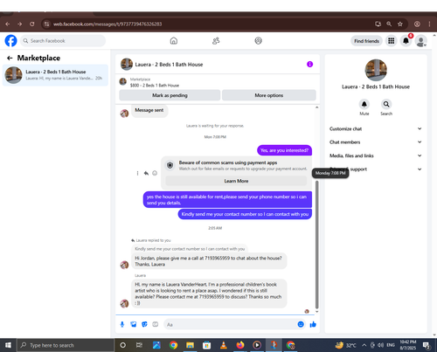Reload the page with refresh icon

pos(32,24)
